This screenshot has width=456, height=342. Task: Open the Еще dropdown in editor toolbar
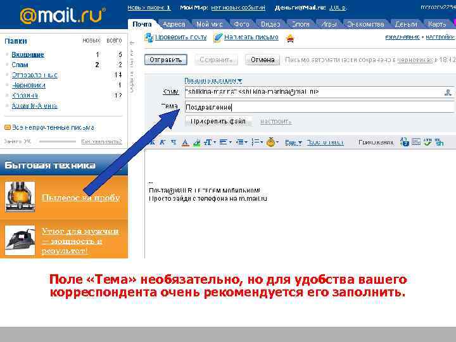(x=293, y=142)
